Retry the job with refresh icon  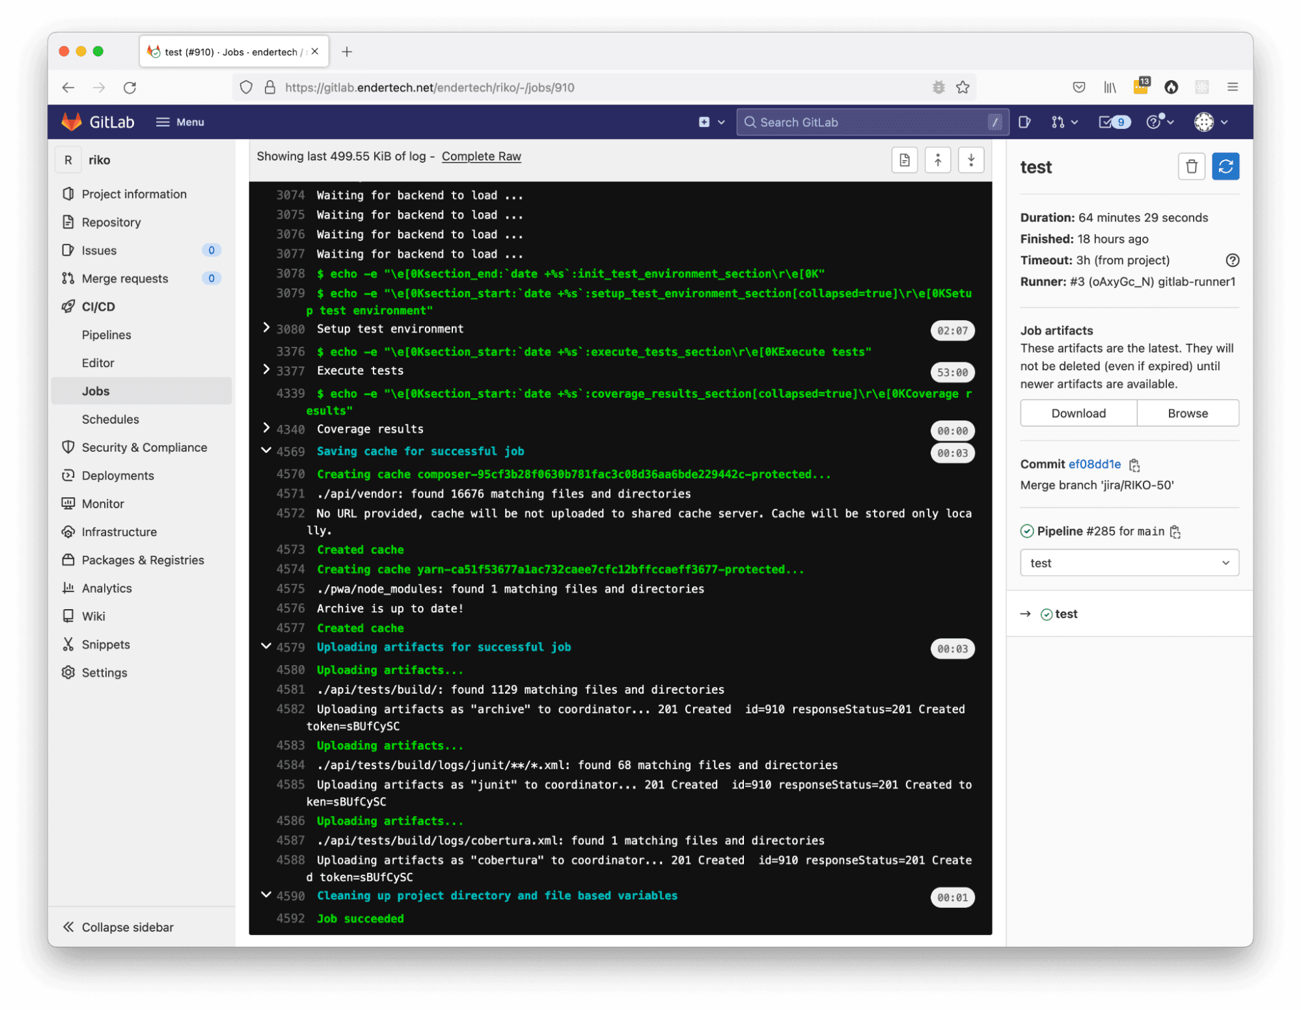pos(1225,167)
